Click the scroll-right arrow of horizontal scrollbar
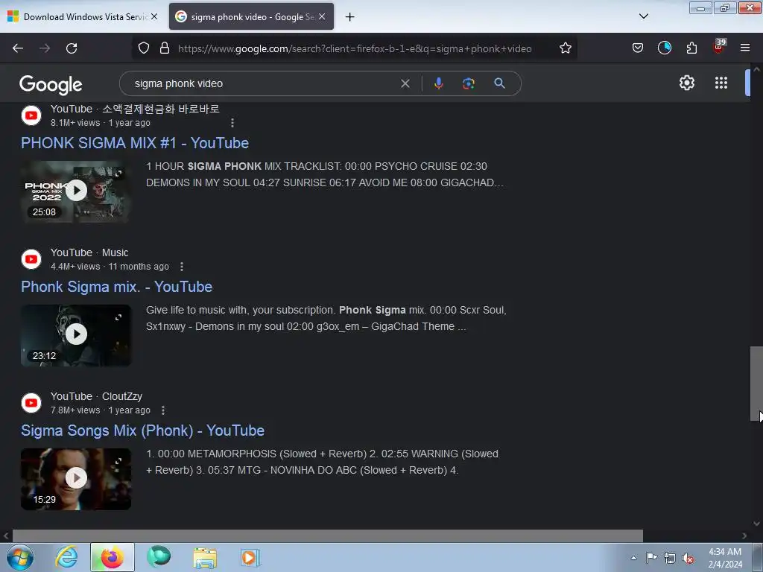The image size is (763, 572). [744, 536]
